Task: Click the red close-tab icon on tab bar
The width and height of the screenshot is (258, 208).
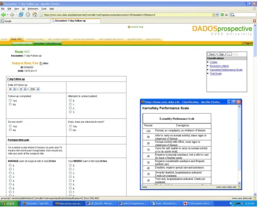Action: 254,21
